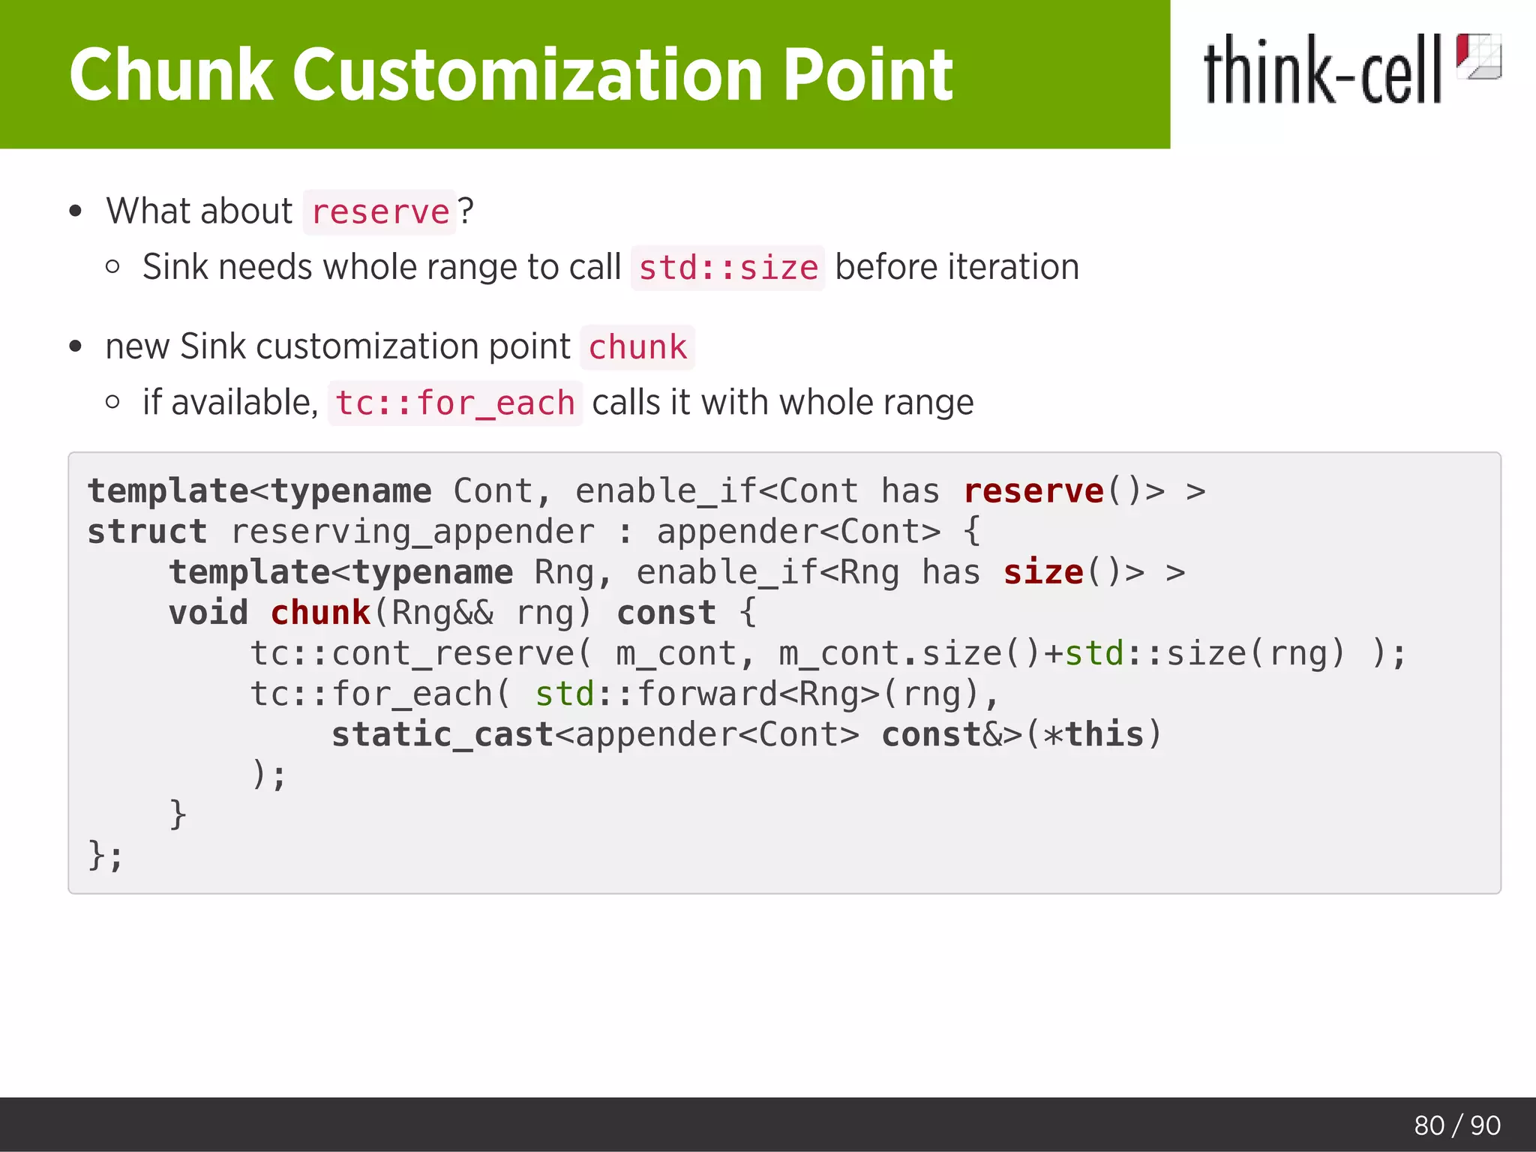Click the bold red 'reserve' in code block

1033,491
